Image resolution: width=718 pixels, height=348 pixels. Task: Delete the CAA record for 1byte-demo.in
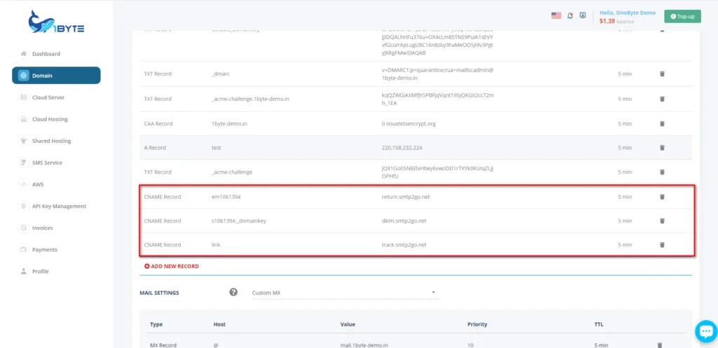point(662,124)
